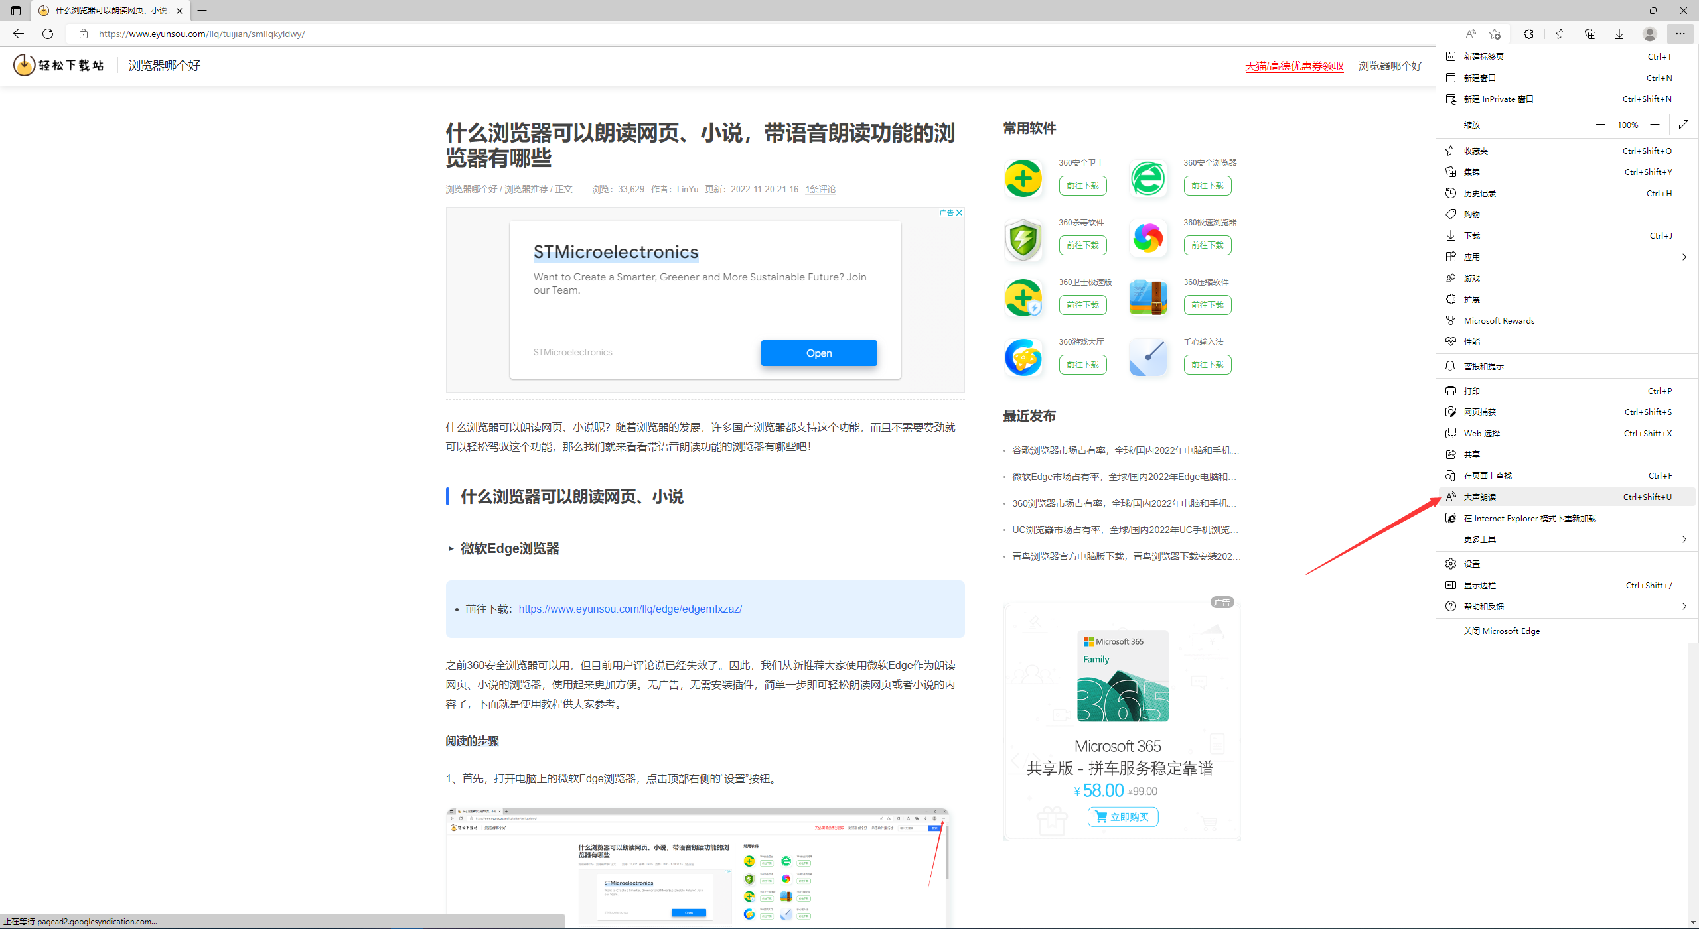Choose 显示边栏 from the menu
This screenshot has width=1699, height=929.
click(1566, 585)
